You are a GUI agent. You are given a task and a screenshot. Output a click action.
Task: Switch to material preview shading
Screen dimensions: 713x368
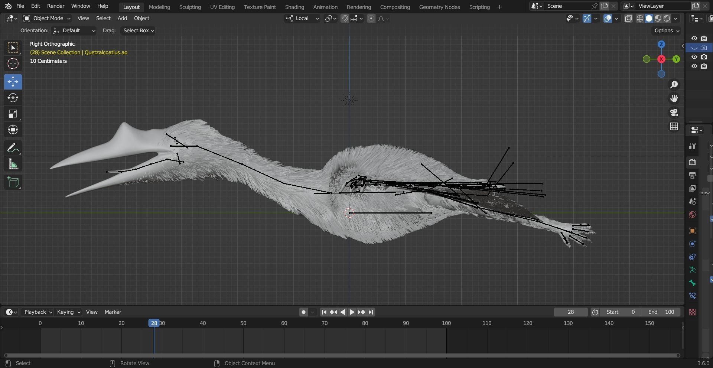658,18
